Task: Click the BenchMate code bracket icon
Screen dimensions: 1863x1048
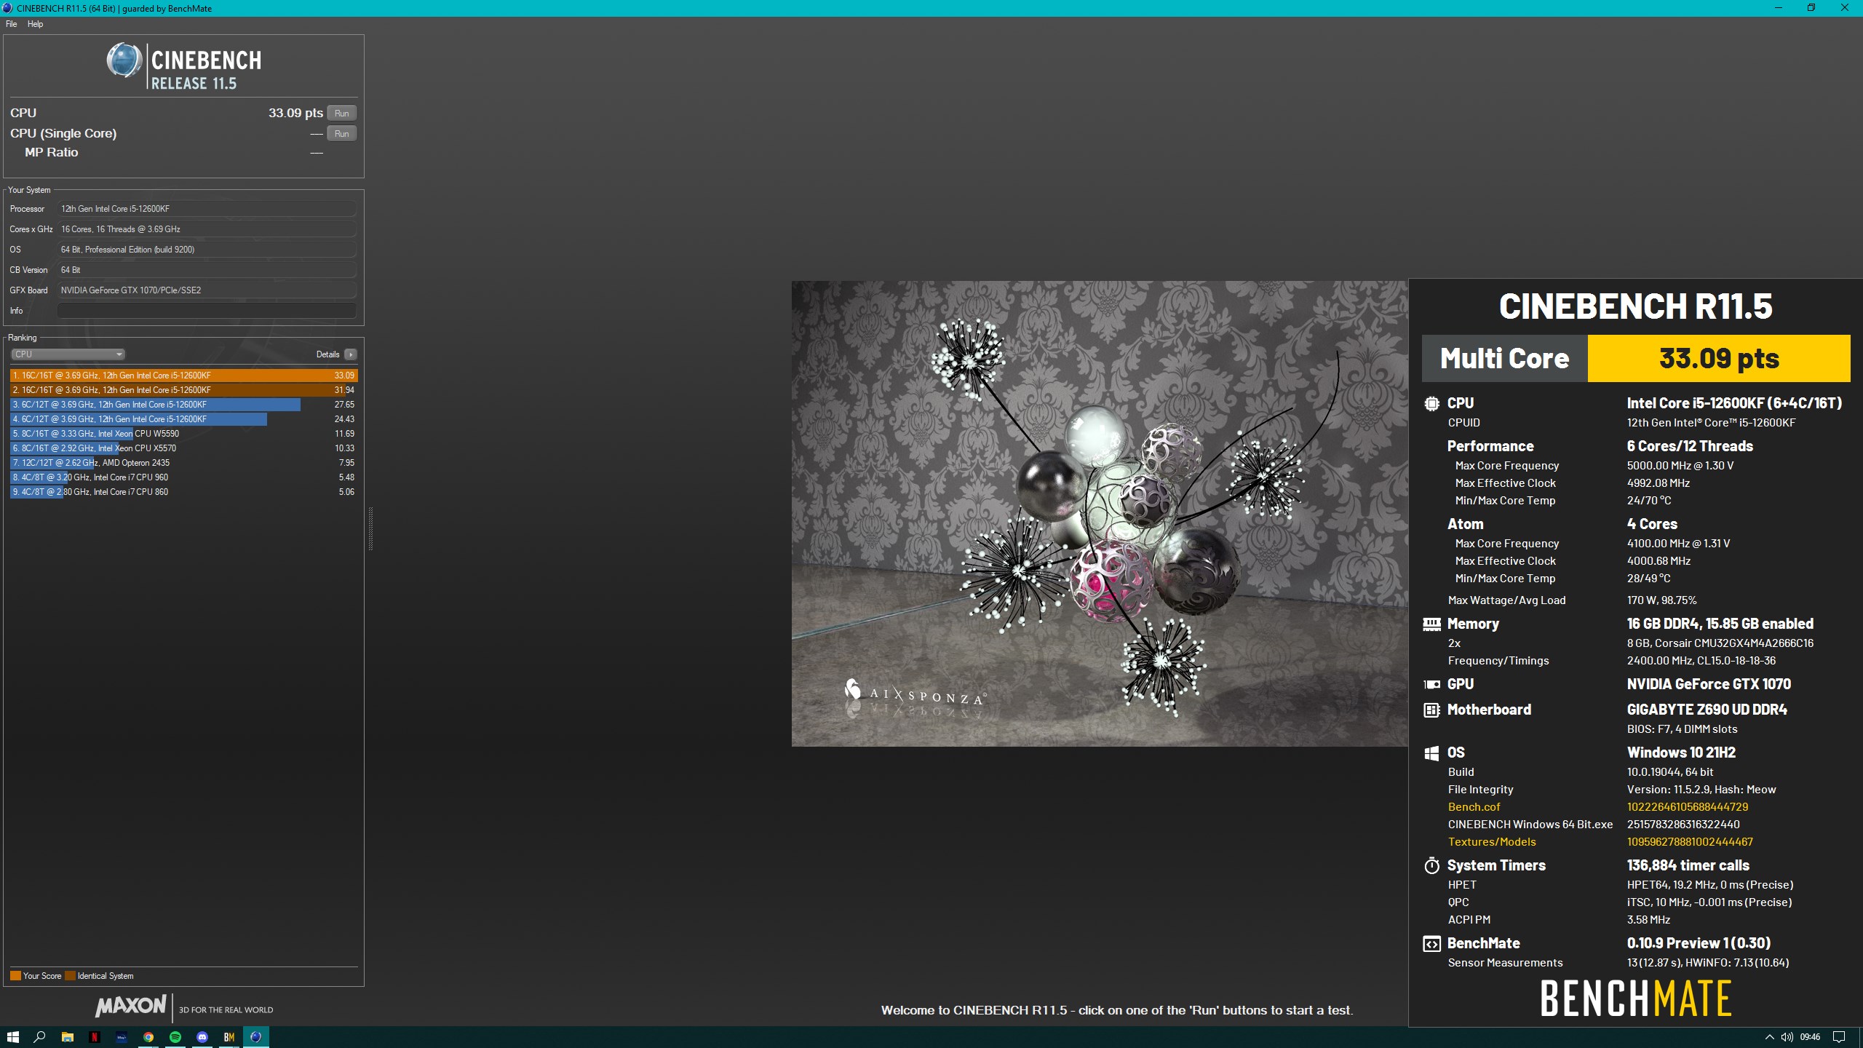Action: tap(1431, 943)
